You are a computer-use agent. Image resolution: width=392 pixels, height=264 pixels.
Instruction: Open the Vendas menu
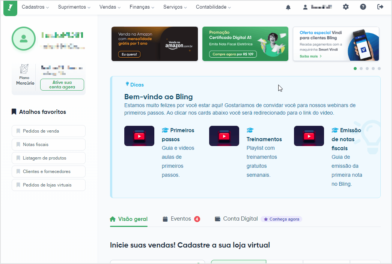(x=110, y=7)
